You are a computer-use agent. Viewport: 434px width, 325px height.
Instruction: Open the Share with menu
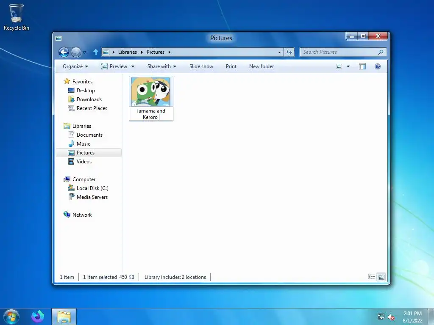click(161, 66)
